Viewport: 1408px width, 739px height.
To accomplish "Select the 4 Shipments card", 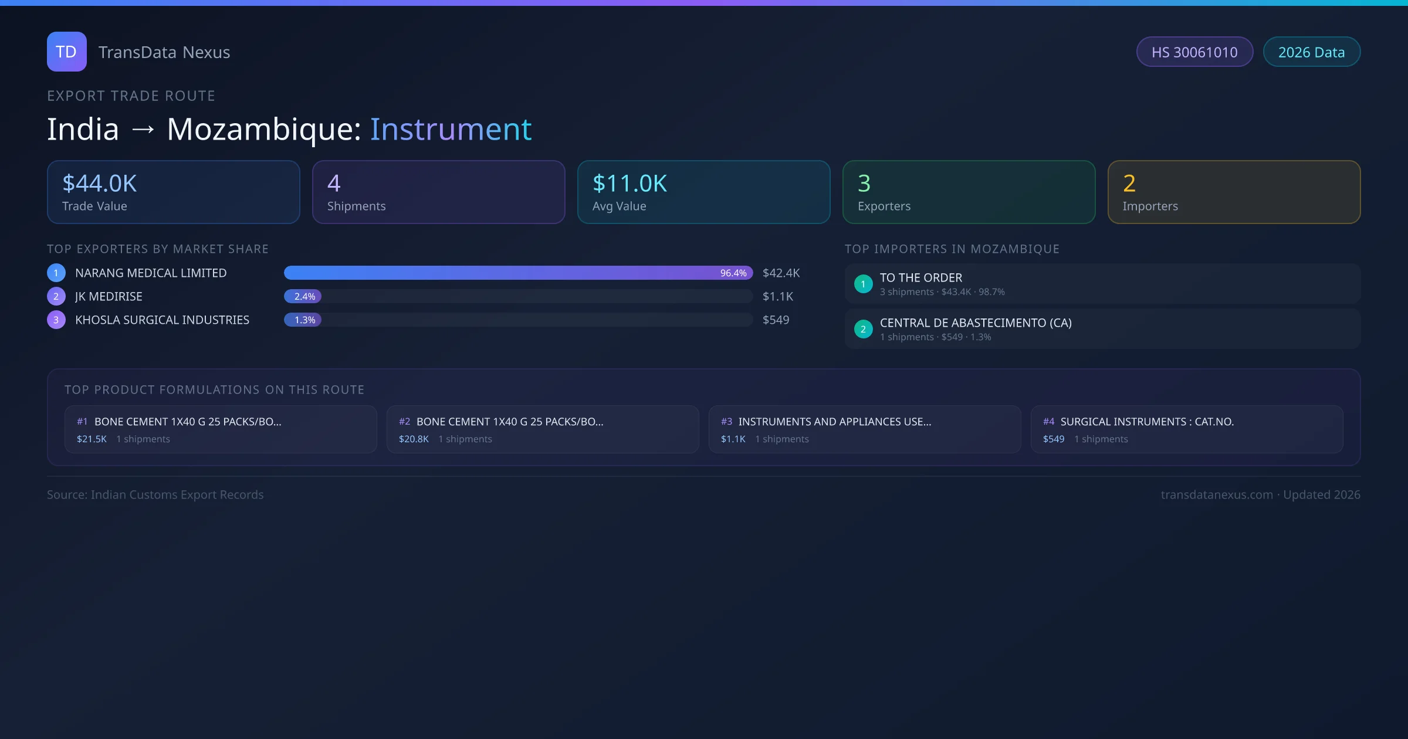I will click(438, 192).
